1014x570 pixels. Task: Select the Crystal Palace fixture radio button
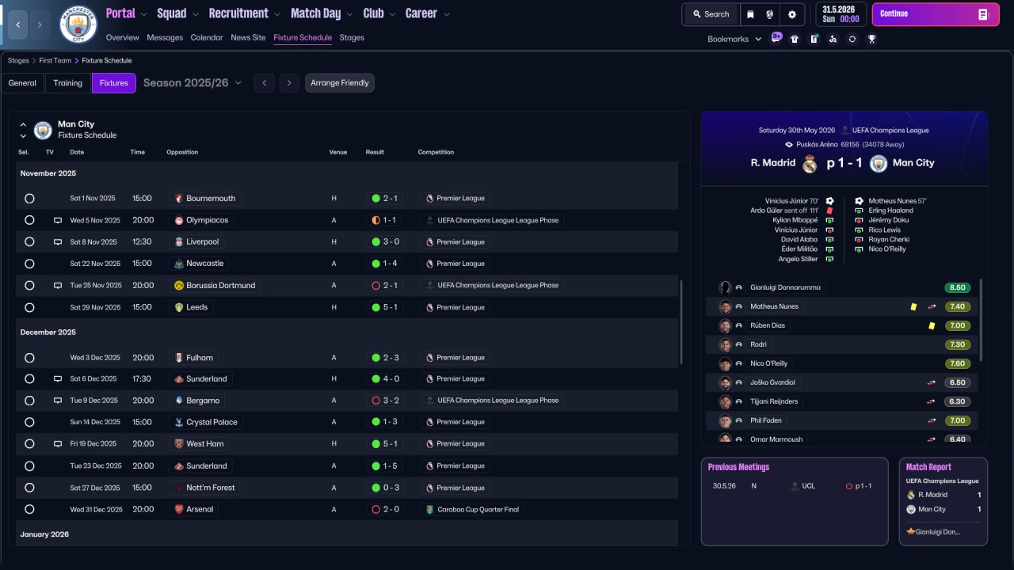(29, 422)
